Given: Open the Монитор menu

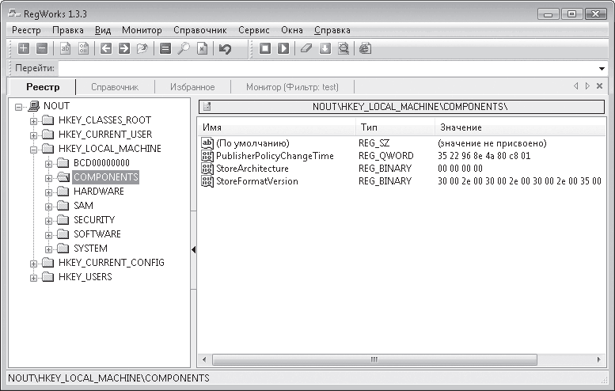Looking at the screenshot, I should tap(142, 30).
